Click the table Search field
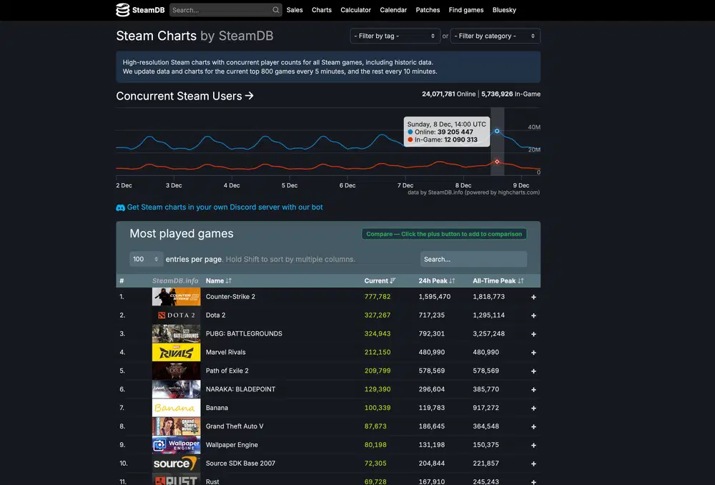This screenshot has height=485, width=715. click(x=474, y=259)
